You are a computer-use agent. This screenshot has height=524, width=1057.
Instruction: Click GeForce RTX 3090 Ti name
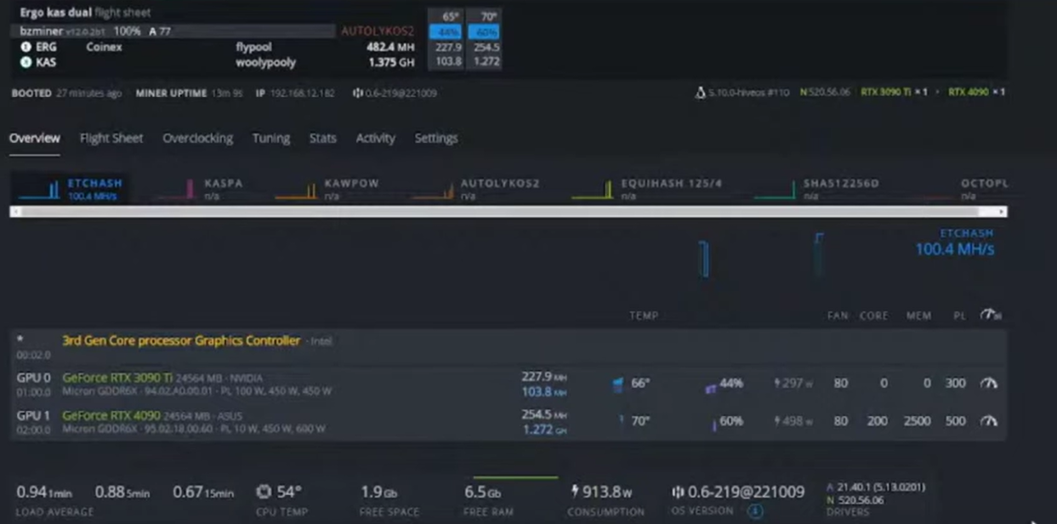[x=116, y=378]
